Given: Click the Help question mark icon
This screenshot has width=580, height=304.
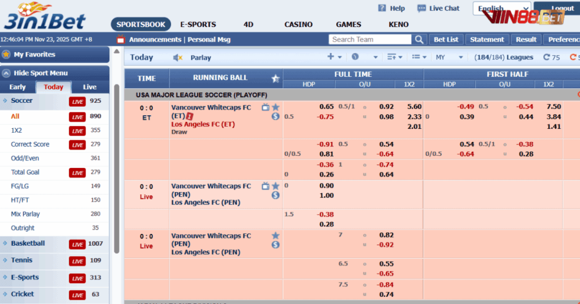Looking at the screenshot, I should click(382, 8).
